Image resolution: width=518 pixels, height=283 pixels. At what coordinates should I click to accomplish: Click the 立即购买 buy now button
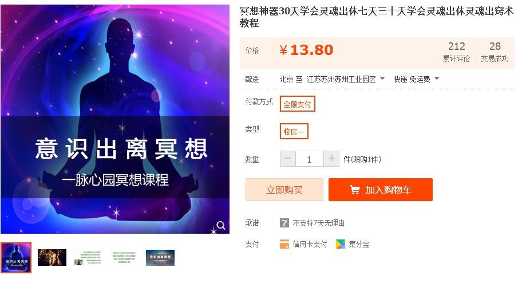pos(284,190)
